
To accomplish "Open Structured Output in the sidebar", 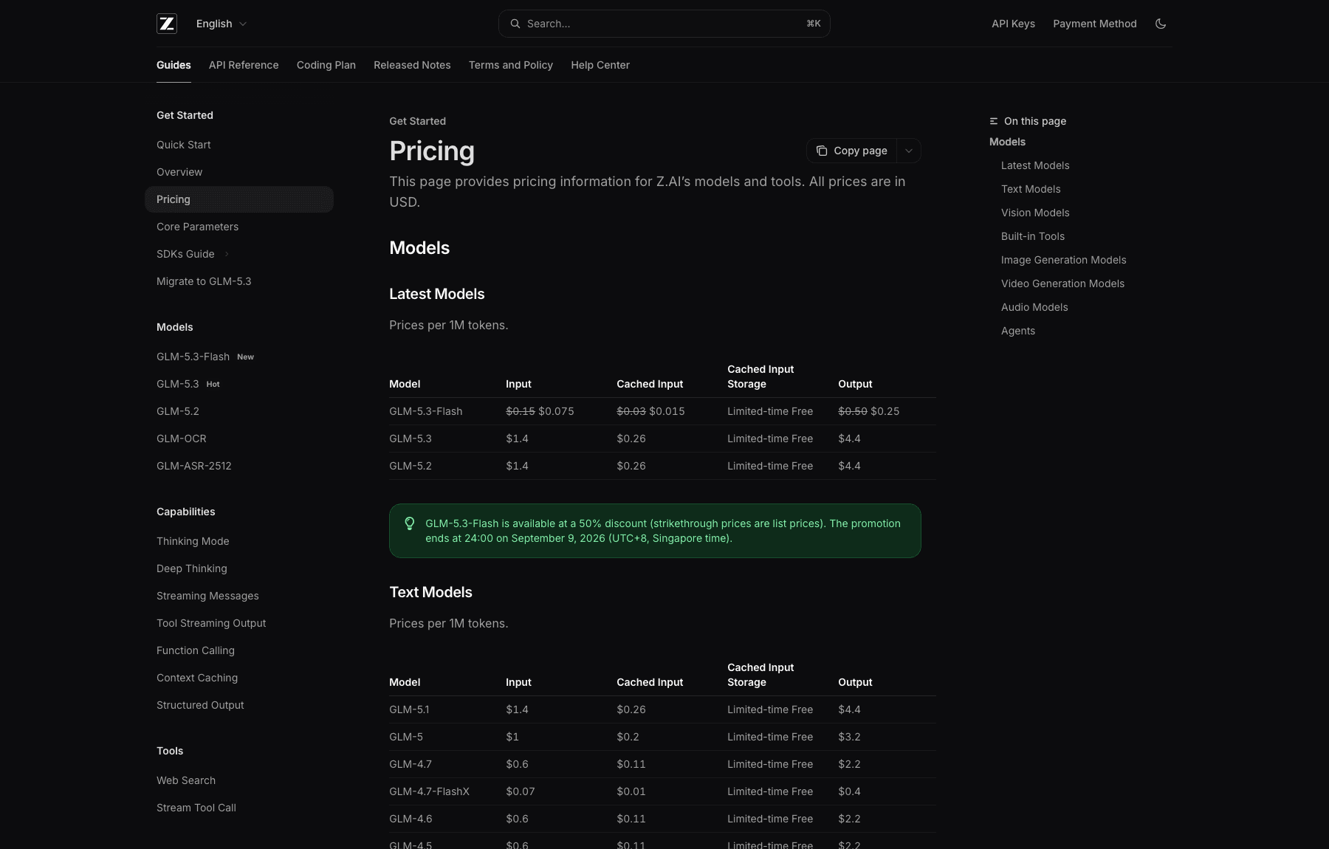I will [239, 705].
